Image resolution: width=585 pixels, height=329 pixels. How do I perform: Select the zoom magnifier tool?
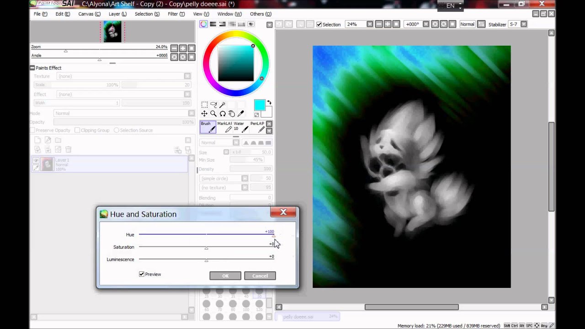(x=213, y=114)
